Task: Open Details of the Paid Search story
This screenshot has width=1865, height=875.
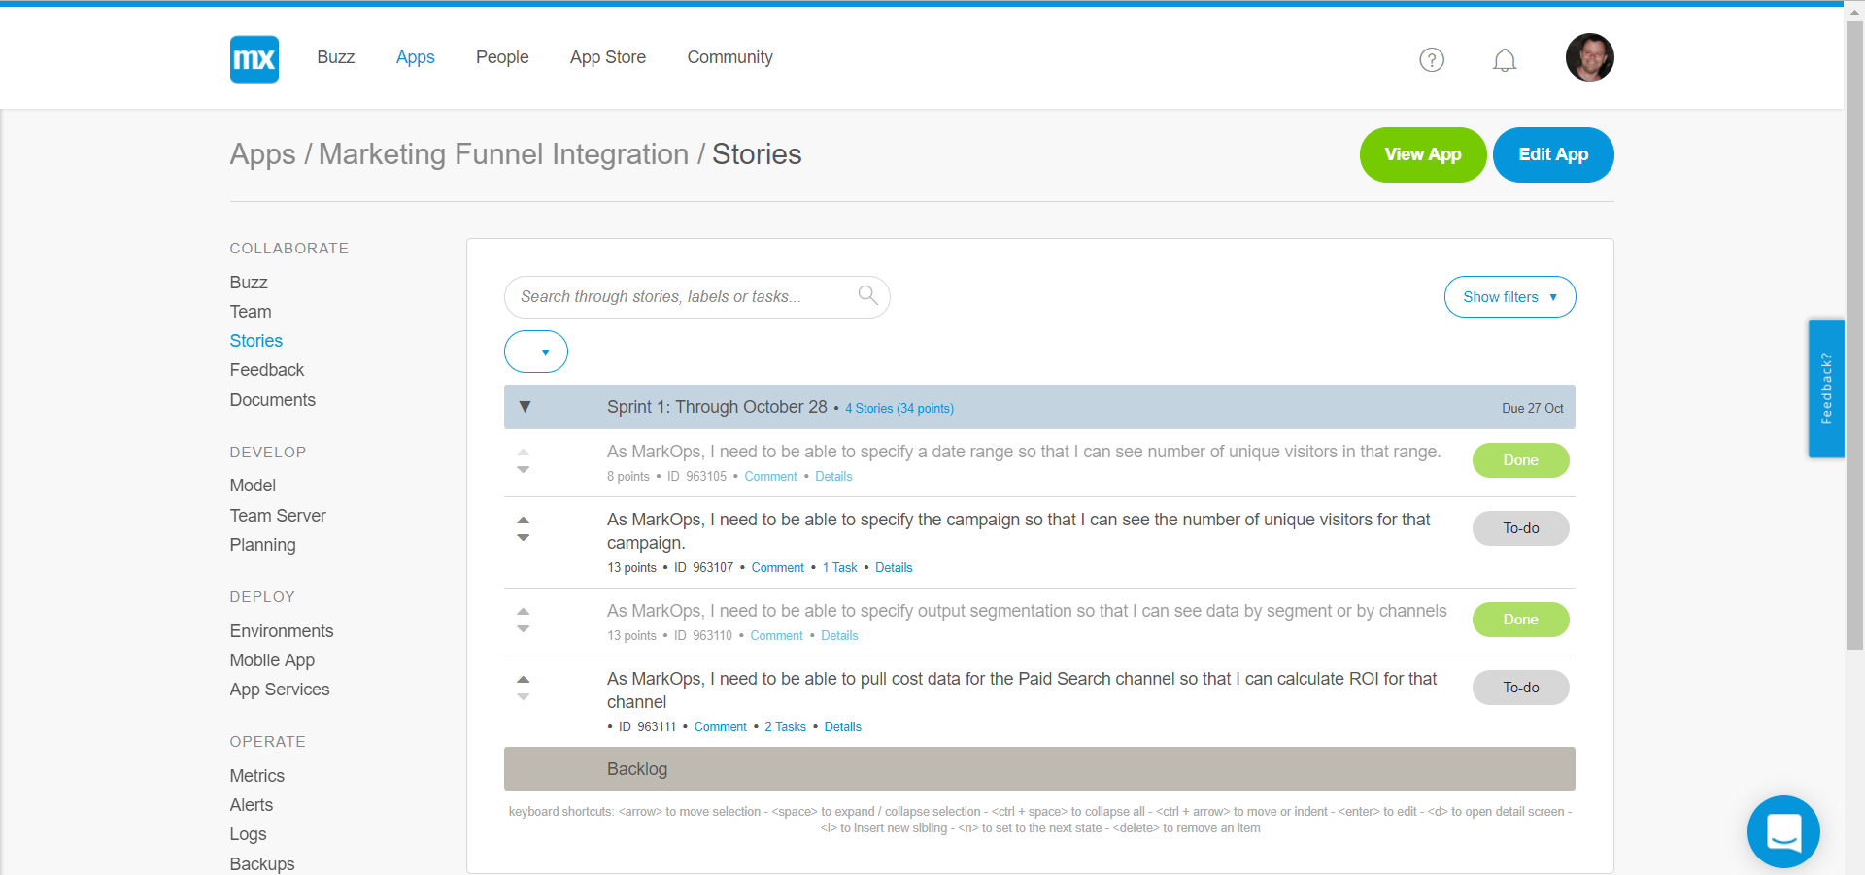Action: (x=841, y=726)
